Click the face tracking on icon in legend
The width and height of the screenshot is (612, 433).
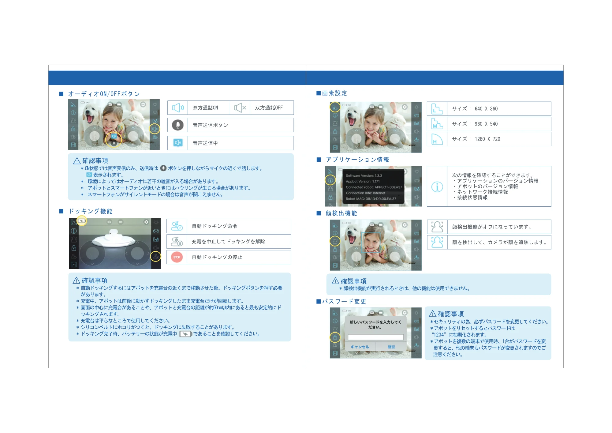pos(437,242)
